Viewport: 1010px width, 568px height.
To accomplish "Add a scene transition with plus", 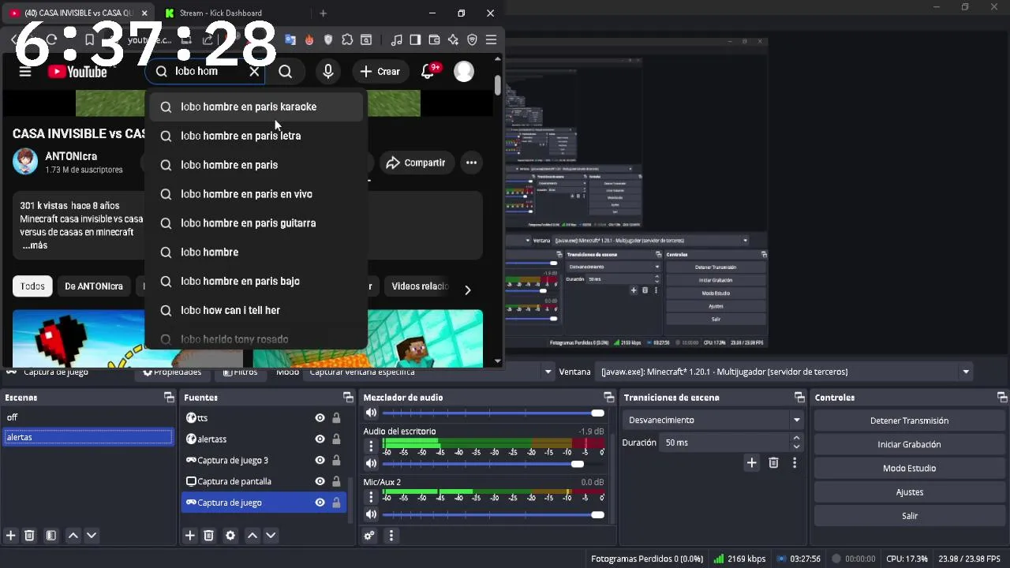I will pyautogui.click(x=751, y=463).
